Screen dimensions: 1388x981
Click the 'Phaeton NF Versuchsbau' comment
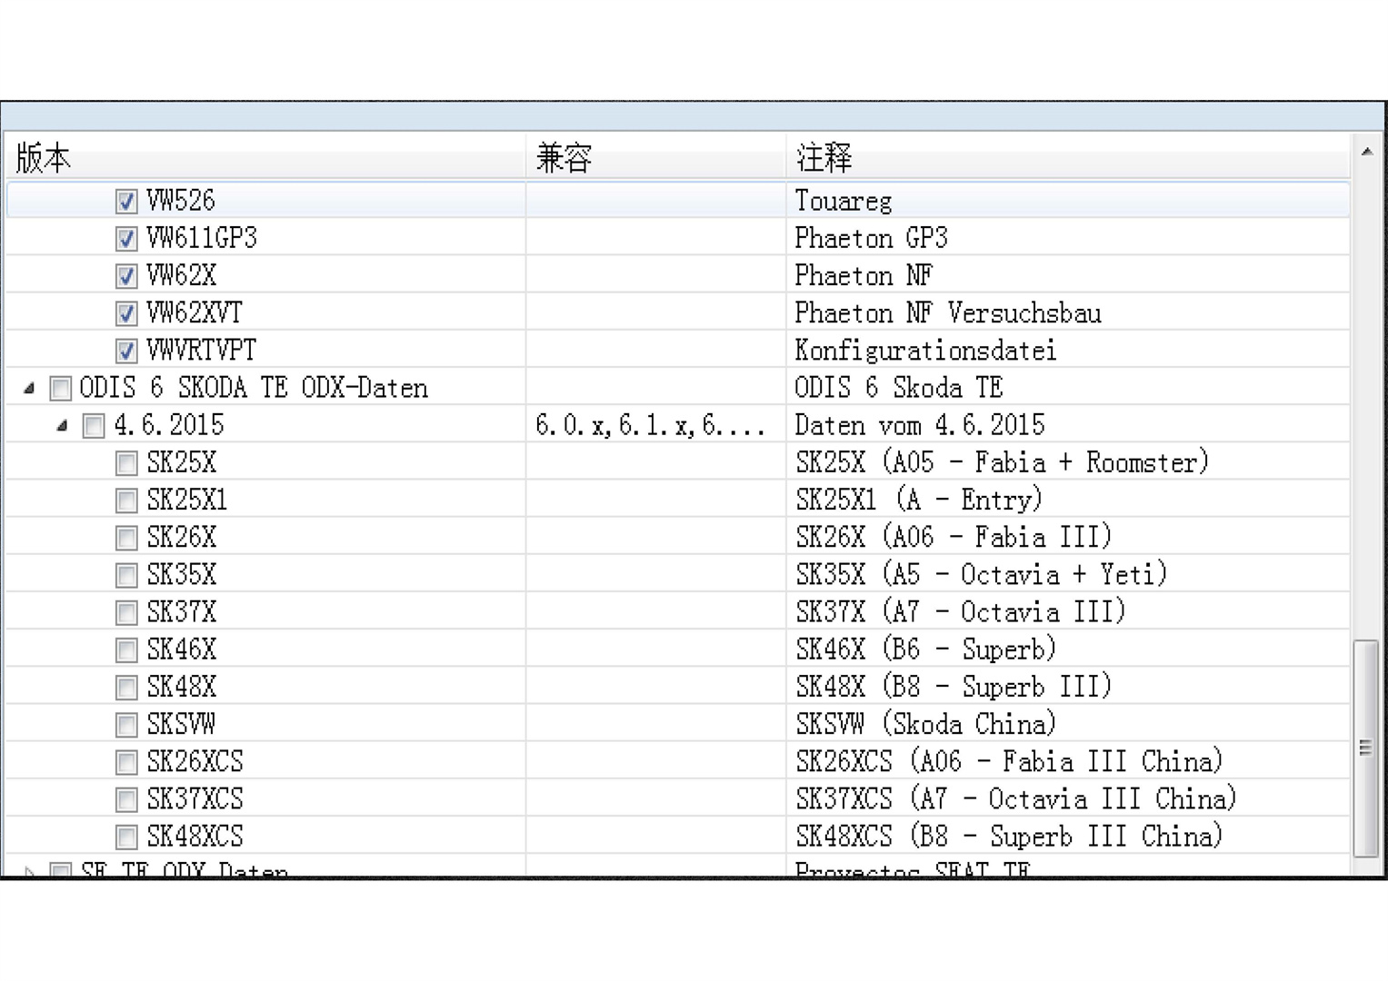(948, 313)
